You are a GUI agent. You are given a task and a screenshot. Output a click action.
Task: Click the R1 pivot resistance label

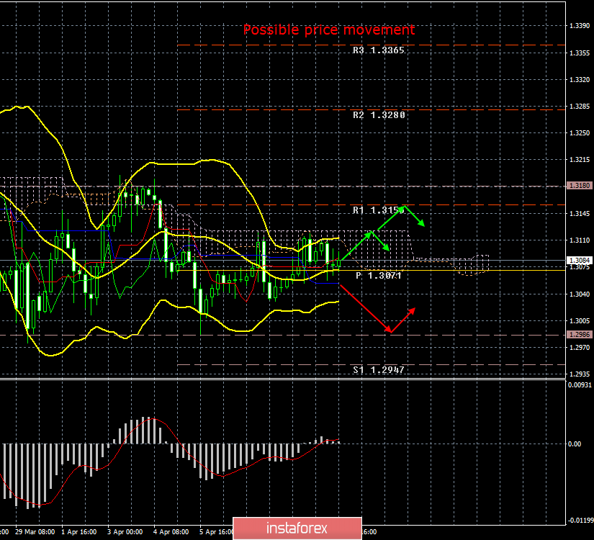point(379,210)
